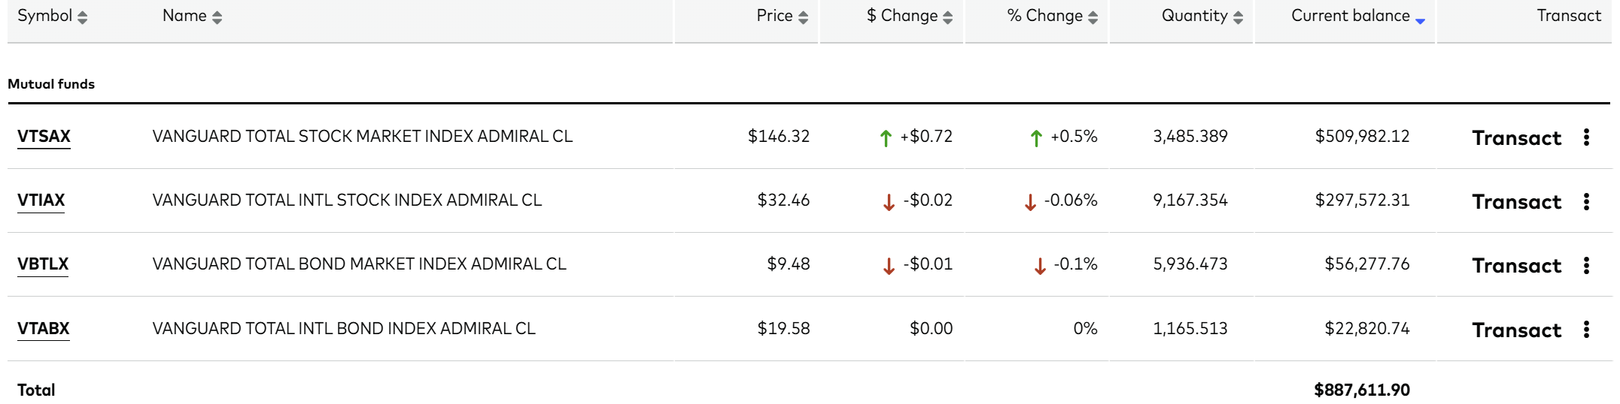This screenshot has height=404, width=1620.
Task: Click Transact for Total Bond Market fund
Action: coord(1517,266)
